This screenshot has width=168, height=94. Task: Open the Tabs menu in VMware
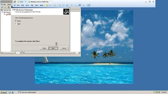[x=36, y=5]
